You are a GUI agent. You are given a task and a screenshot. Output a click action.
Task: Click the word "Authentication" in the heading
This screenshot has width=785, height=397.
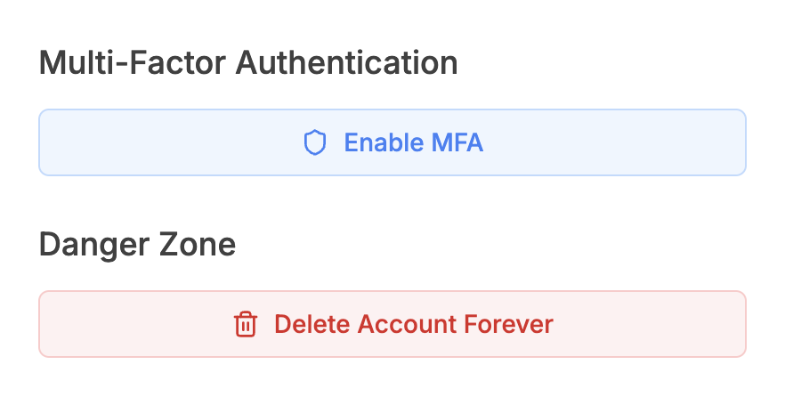click(x=346, y=63)
